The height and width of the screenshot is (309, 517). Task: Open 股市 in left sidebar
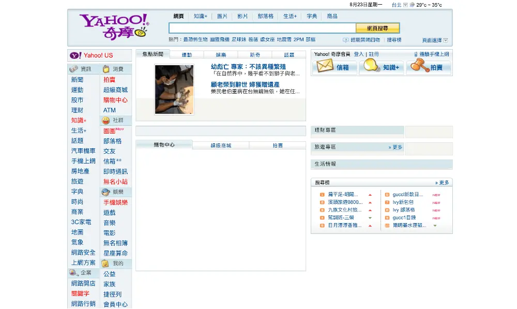77,100
